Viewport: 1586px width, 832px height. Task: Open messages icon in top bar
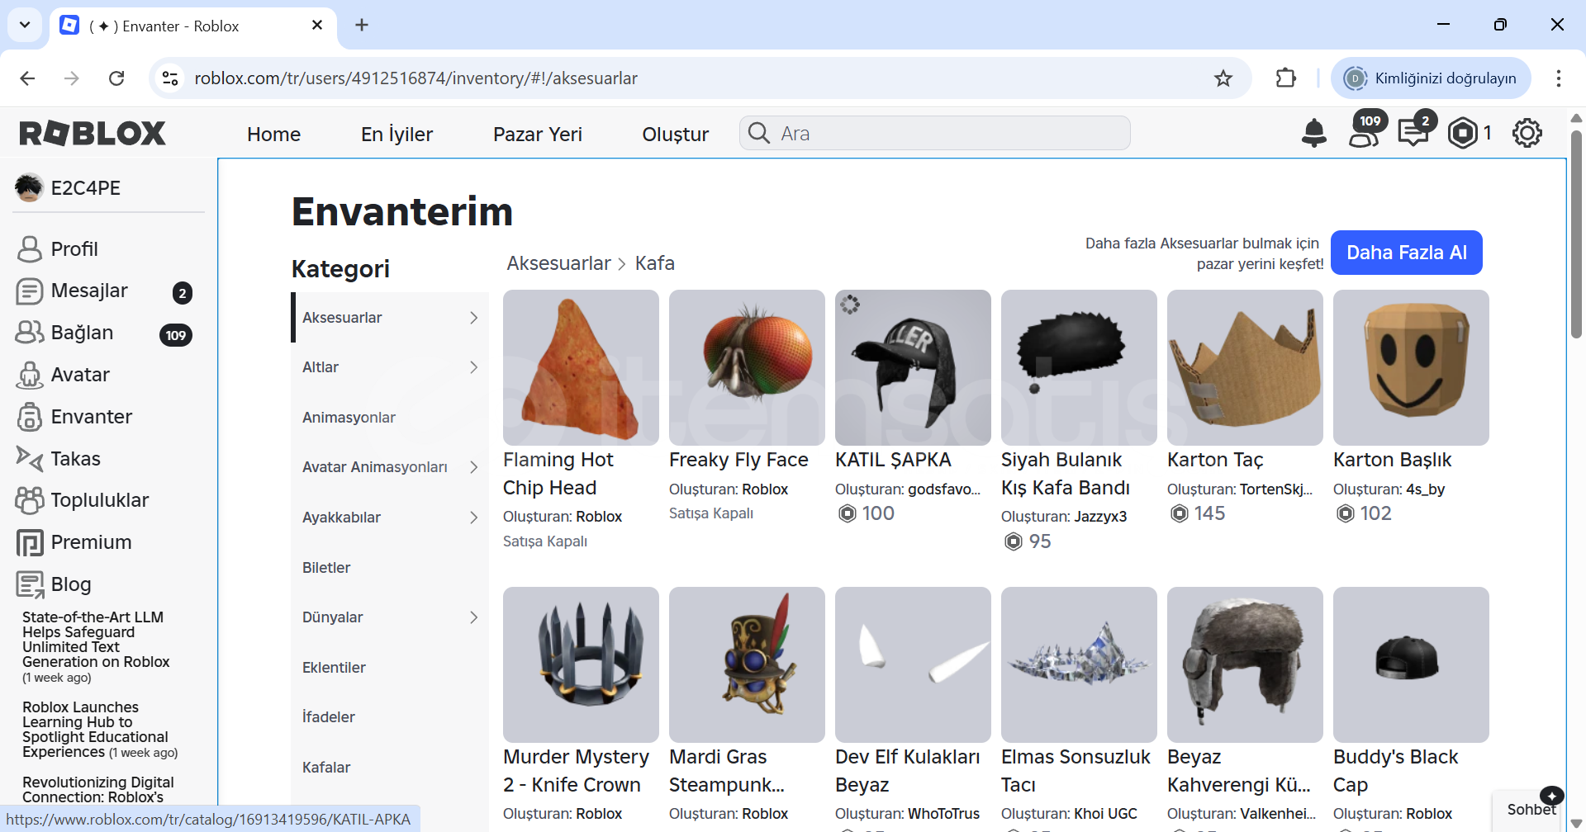pos(1414,131)
